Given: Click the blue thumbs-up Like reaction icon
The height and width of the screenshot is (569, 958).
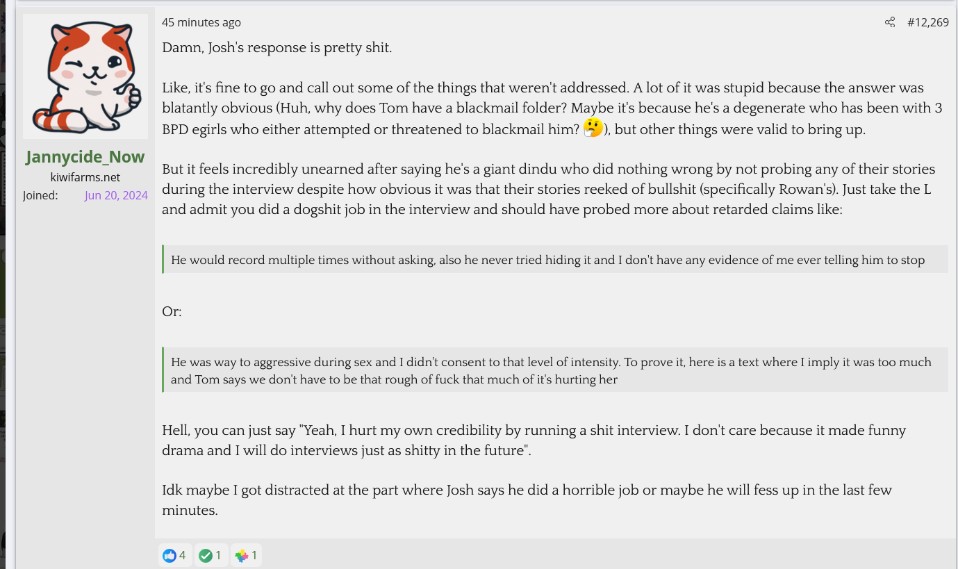Looking at the screenshot, I should point(169,555).
